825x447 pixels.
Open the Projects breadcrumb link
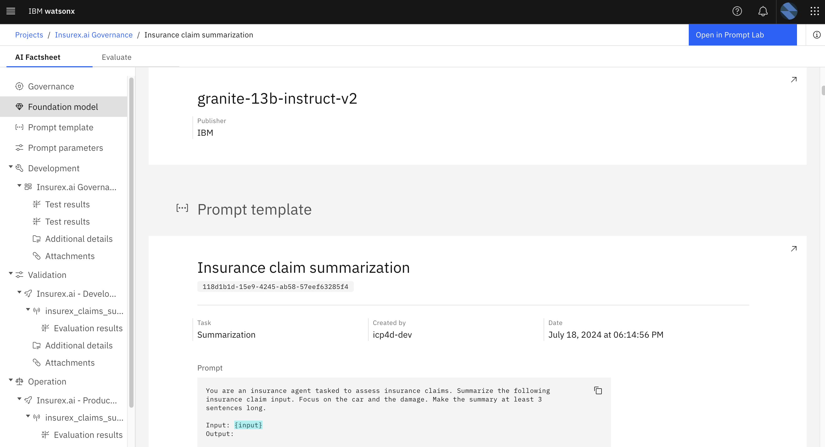click(29, 34)
